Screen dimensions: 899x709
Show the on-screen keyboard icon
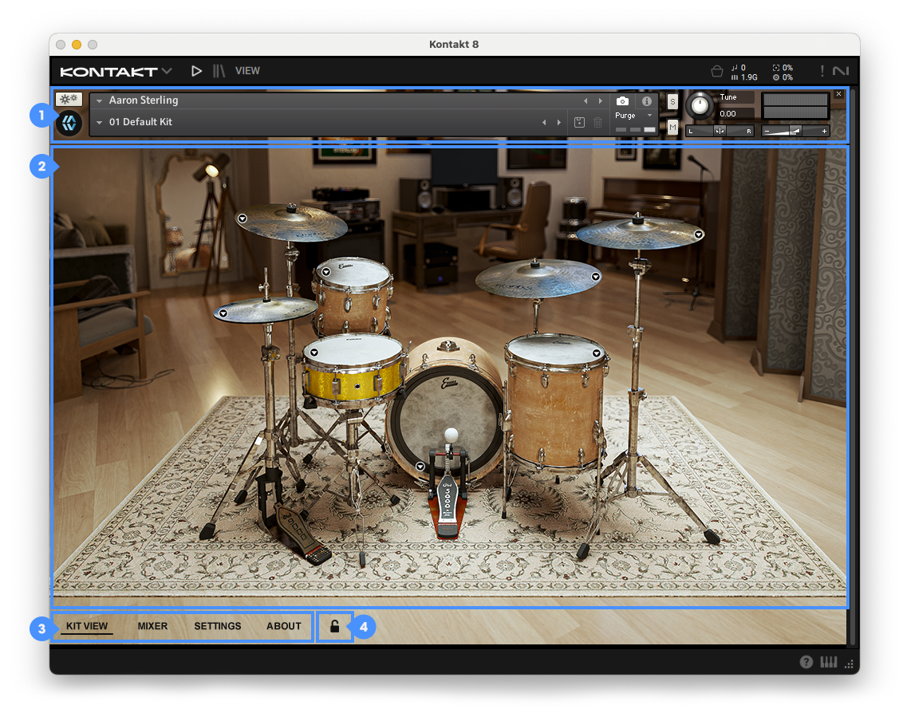pyautogui.click(x=829, y=662)
